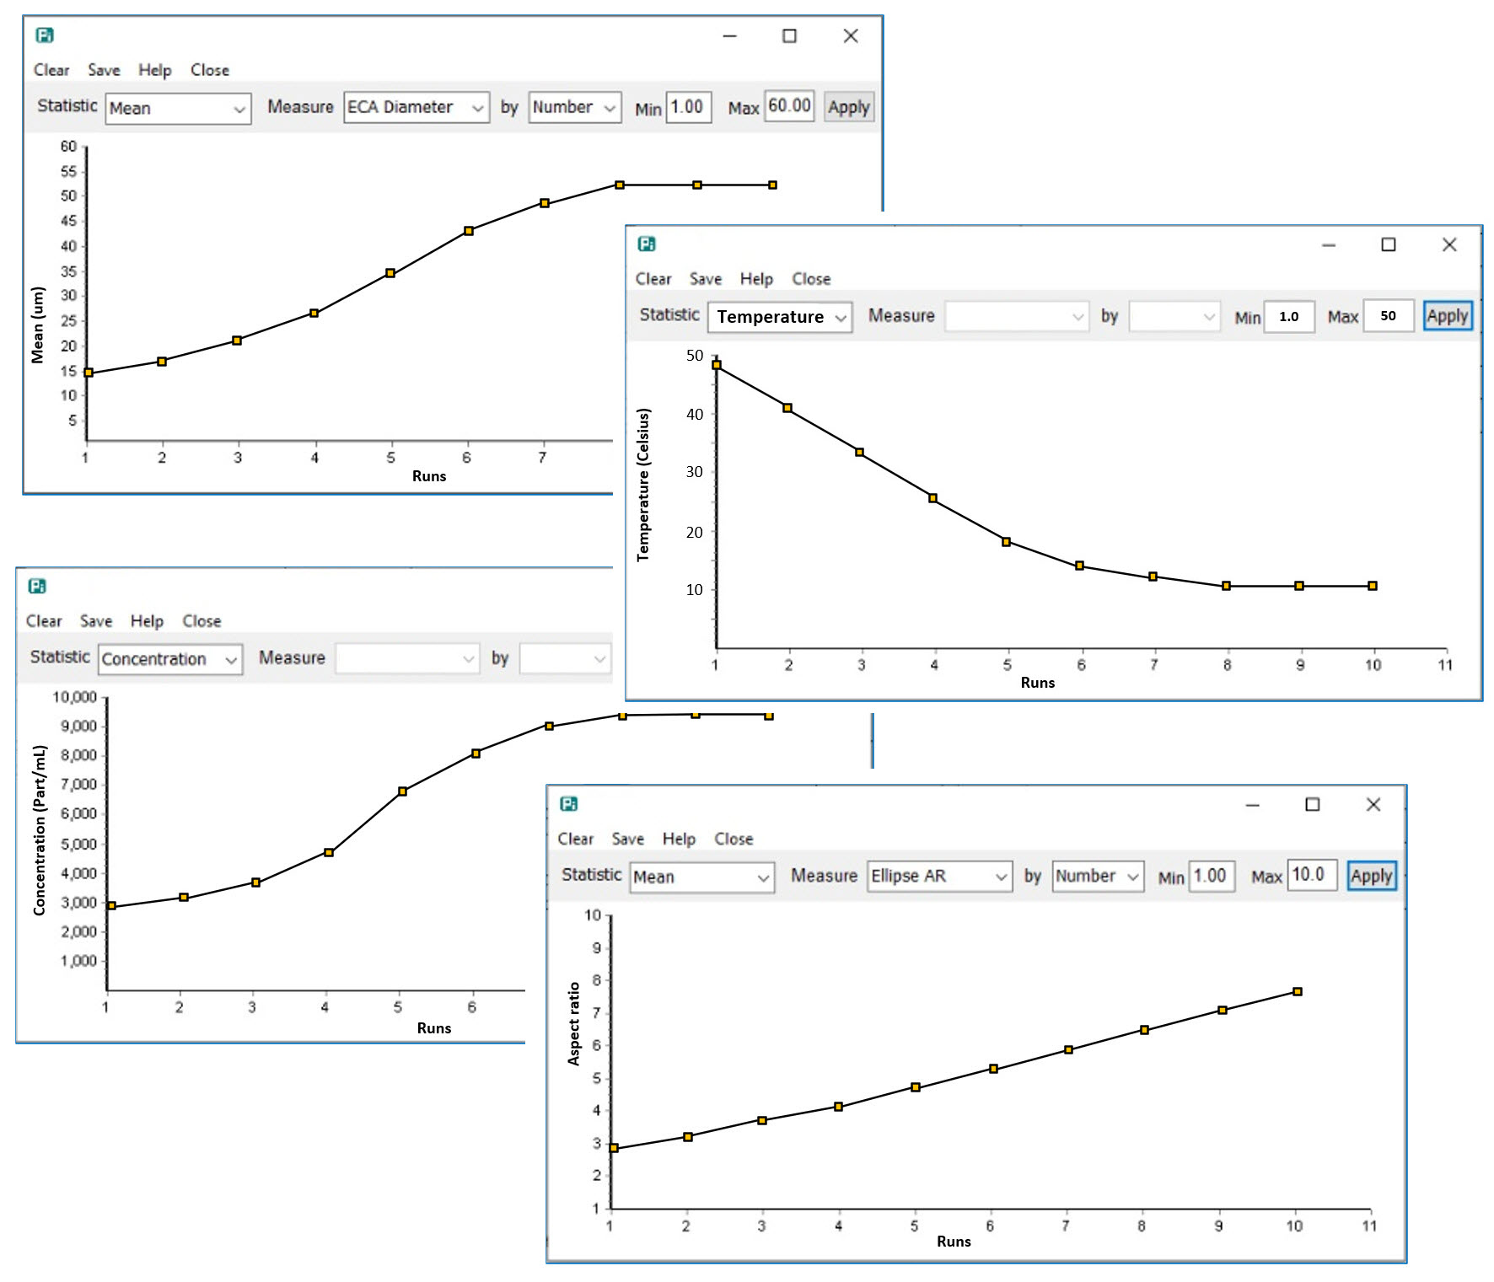
Task: Click run 10 data point on Aspect ratio chart
Action: (x=1298, y=991)
